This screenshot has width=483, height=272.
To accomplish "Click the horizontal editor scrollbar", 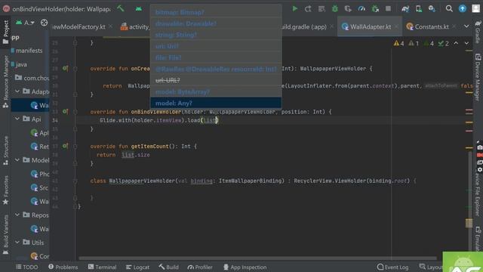I will (x=257, y=258).
